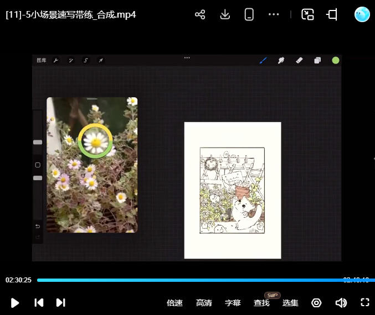Click the blue video progress bar
The width and height of the screenshot is (375, 315).
coord(188,280)
